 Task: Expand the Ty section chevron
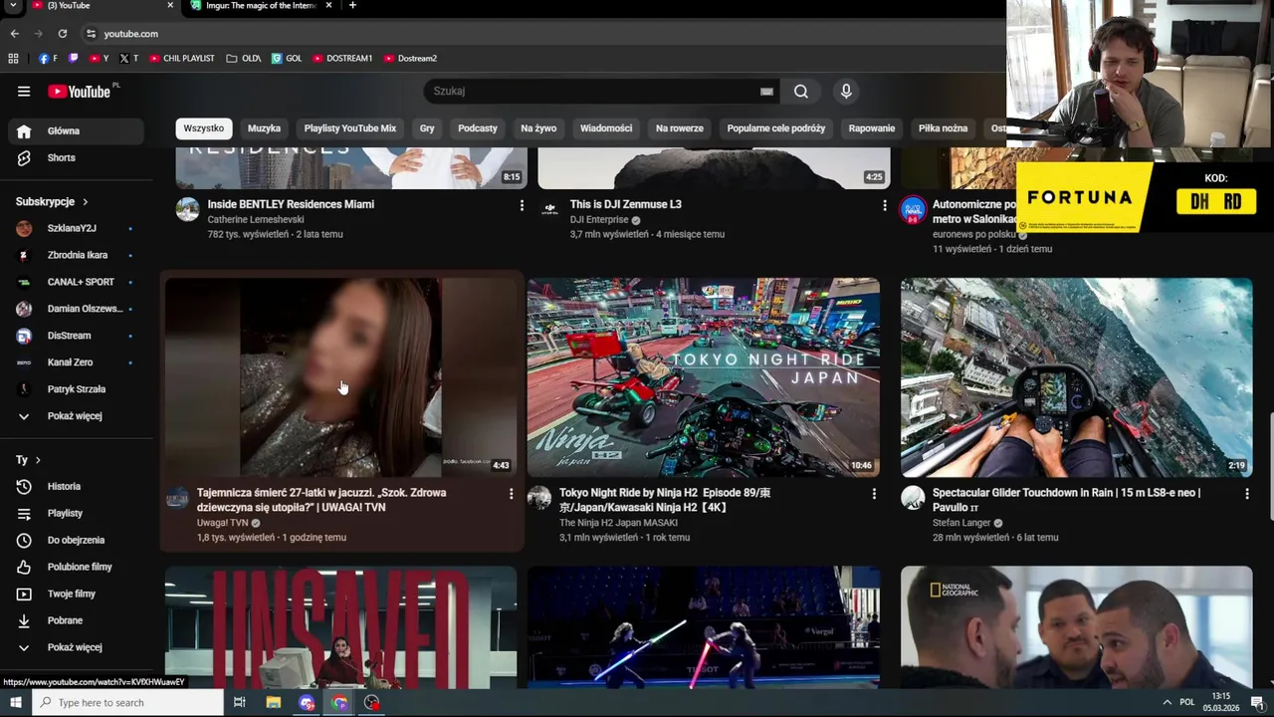coord(38,460)
